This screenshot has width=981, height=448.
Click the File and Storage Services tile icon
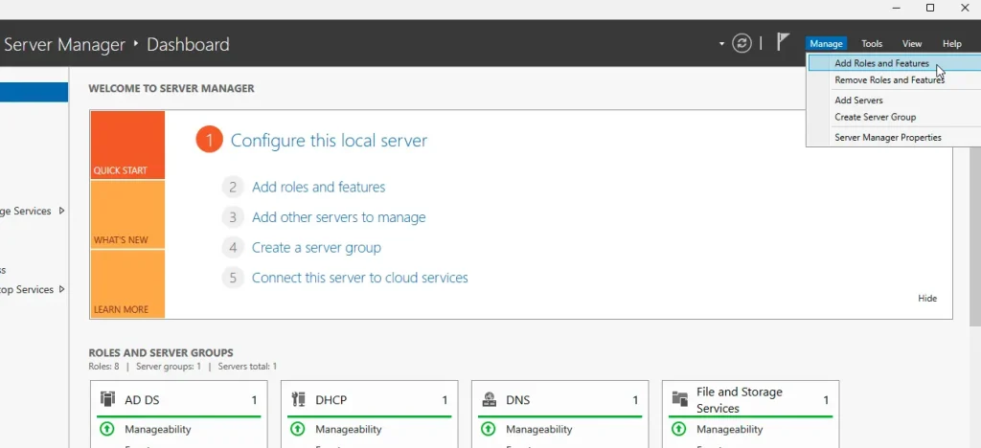pyautogui.click(x=679, y=399)
